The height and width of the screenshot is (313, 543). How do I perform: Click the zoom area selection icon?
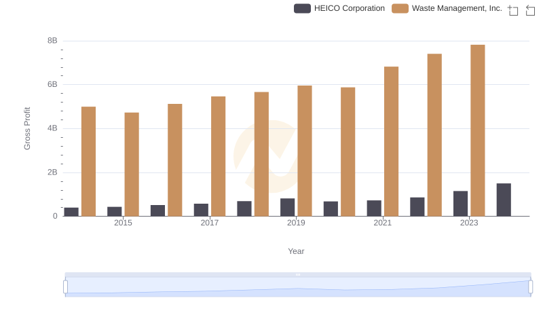click(513, 10)
